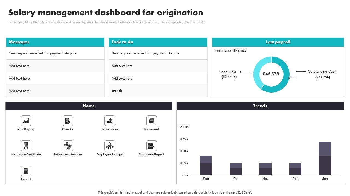Open the Employee Ratings icon
This screenshot has width=350, height=196.
[x=110, y=146]
